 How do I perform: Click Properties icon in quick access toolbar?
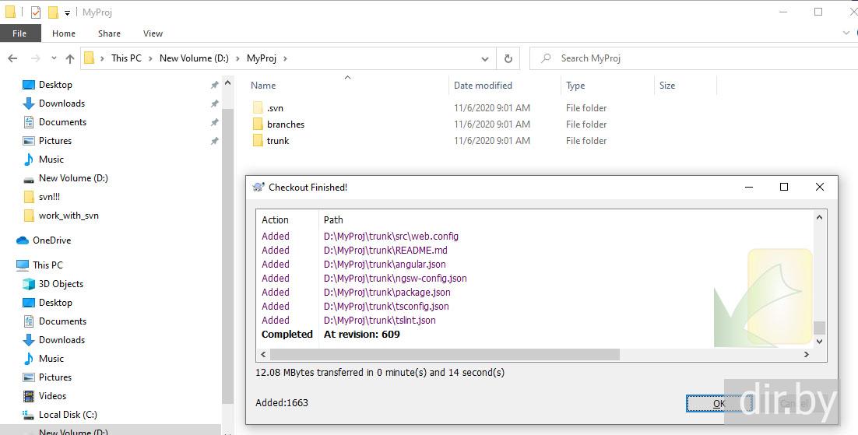pos(36,12)
